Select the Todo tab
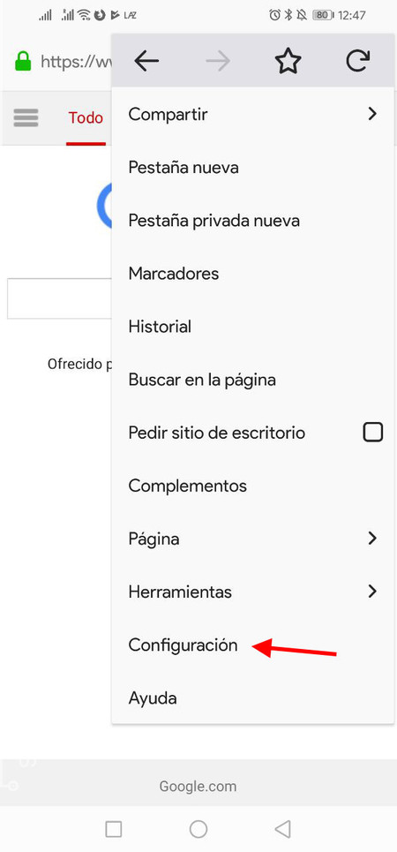 [x=86, y=118]
